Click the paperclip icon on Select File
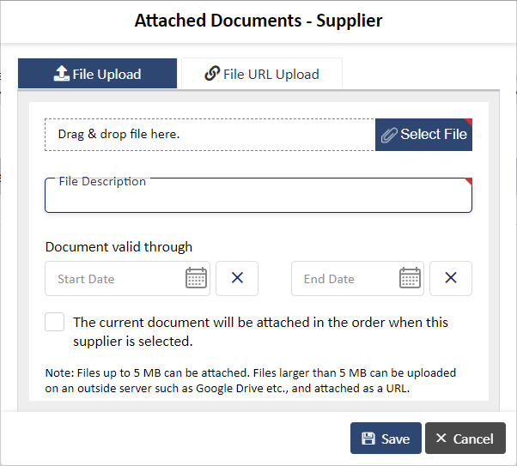Image resolution: width=517 pixels, height=466 pixels. [x=389, y=135]
